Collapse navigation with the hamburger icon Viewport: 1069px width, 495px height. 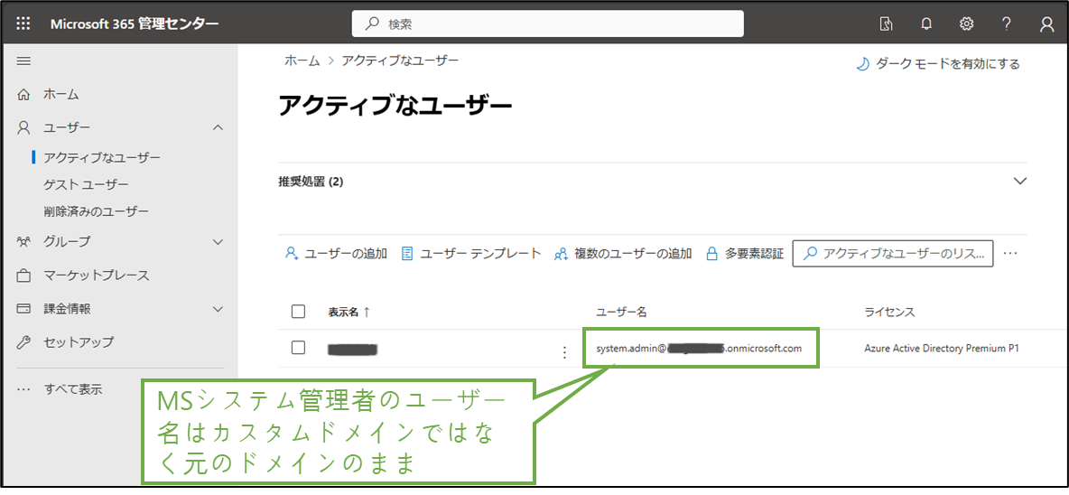(x=23, y=61)
